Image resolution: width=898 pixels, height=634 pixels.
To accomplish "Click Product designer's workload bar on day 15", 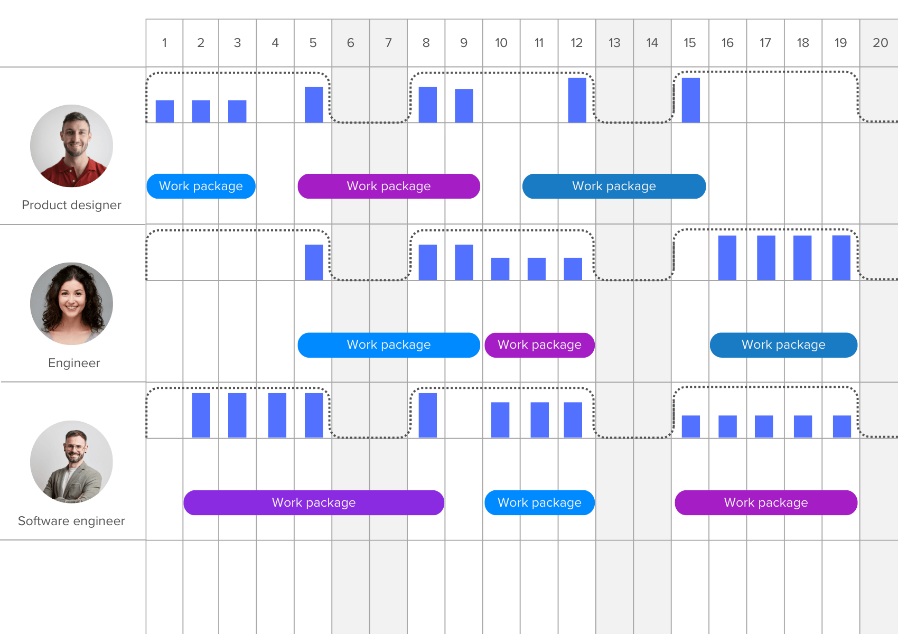I will tap(691, 100).
